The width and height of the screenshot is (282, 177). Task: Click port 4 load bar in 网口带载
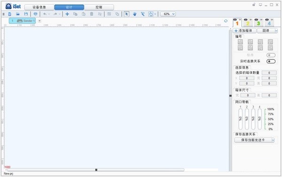tap(259, 119)
